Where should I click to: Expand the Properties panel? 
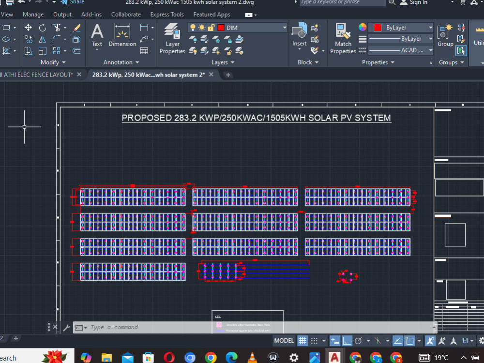click(x=378, y=62)
